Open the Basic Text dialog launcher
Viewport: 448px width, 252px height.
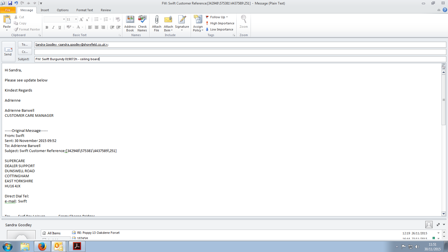click(120, 35)
